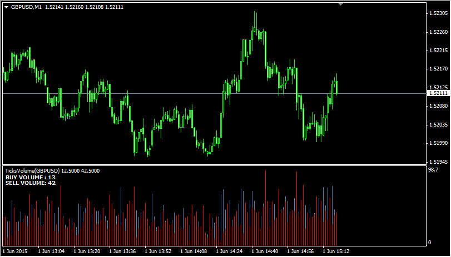The height and width of the screenshot is (257, 451).
Task: Click the OHLC values 1.52141 1.52160 1.52108 1.52111
Action: [85, 7]
